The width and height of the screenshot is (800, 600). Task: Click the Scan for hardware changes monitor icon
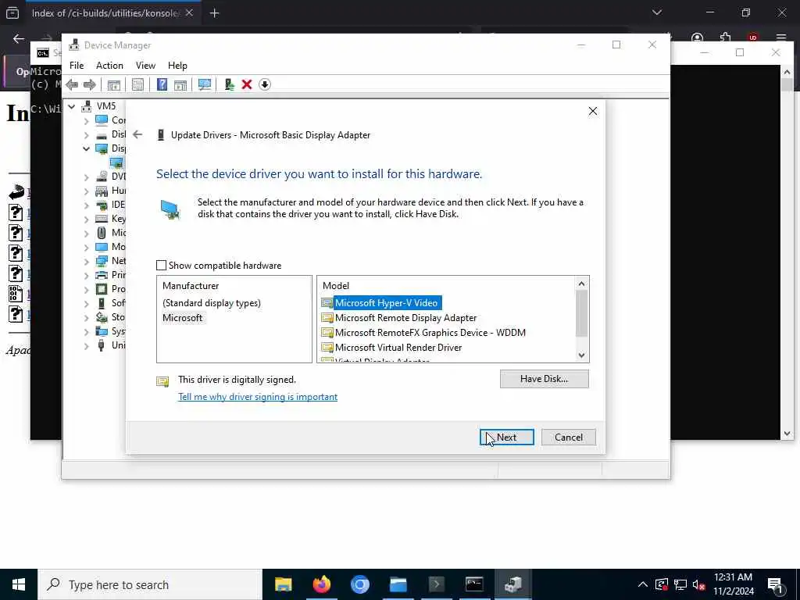pos(205,84)
